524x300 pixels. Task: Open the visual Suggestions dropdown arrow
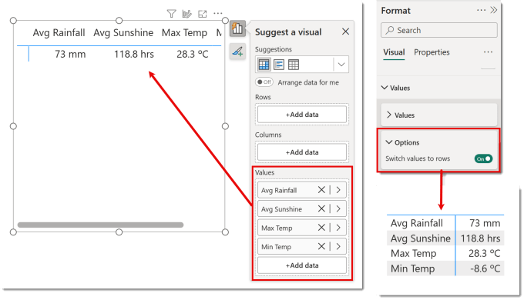[341, 65]
